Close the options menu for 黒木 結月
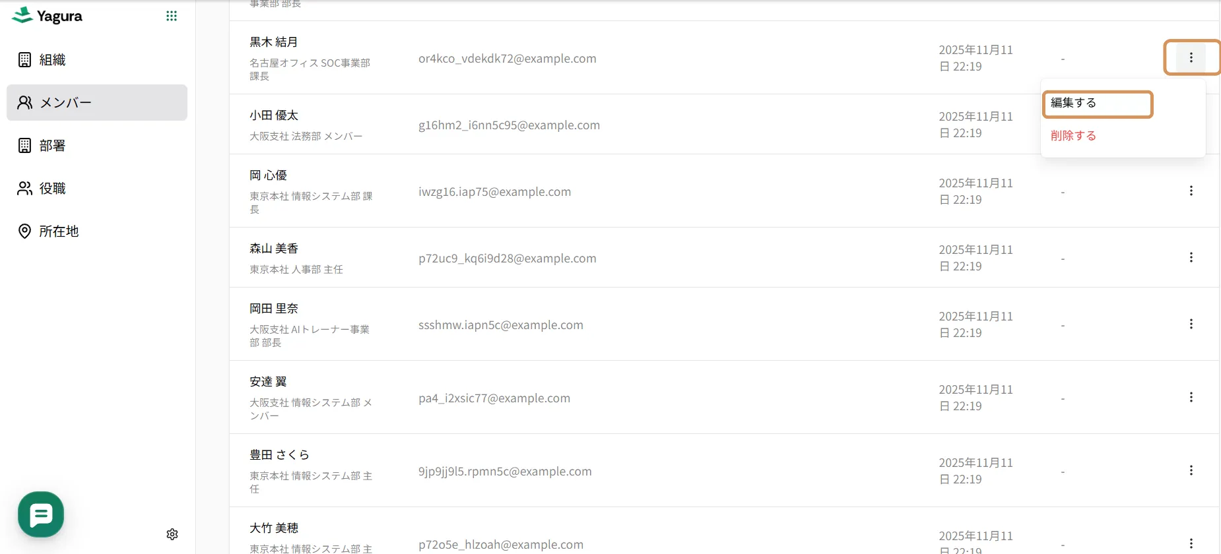The height and width of the screenshot is (554, 1221). tap(1191, 58)
